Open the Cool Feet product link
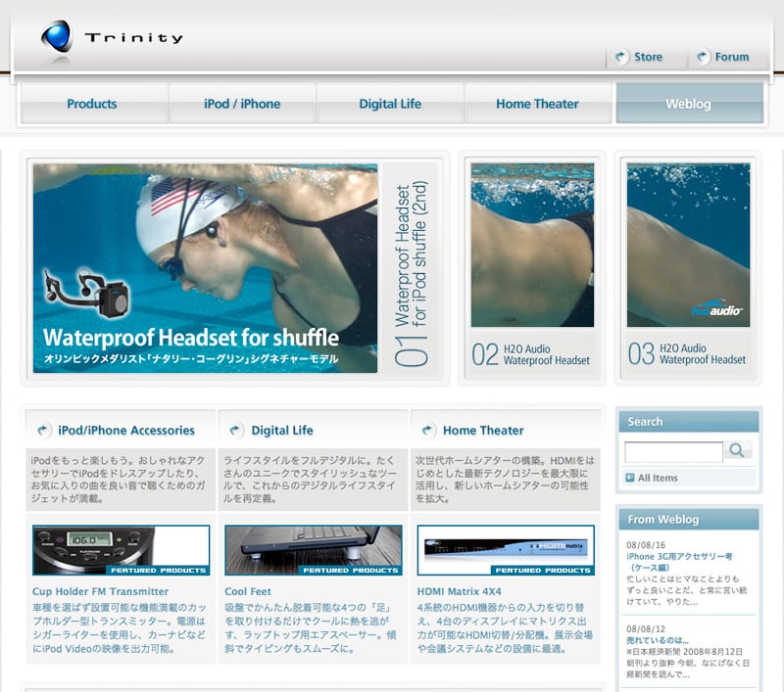The width and height of the screenshot is (784, 692). [x=248, y=591]
